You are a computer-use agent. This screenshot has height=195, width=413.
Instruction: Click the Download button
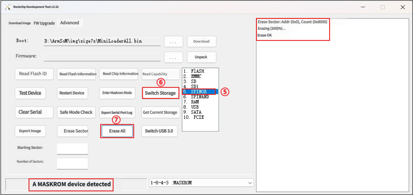click(201, 42)
